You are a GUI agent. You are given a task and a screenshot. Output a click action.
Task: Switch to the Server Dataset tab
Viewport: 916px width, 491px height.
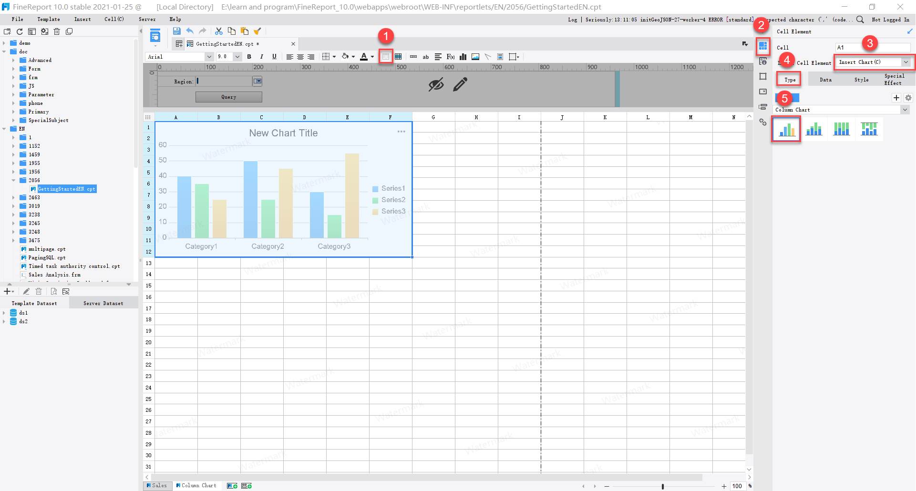103,303
